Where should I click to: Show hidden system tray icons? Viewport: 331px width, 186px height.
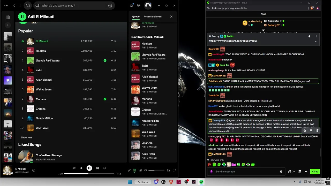coord(295,182)
